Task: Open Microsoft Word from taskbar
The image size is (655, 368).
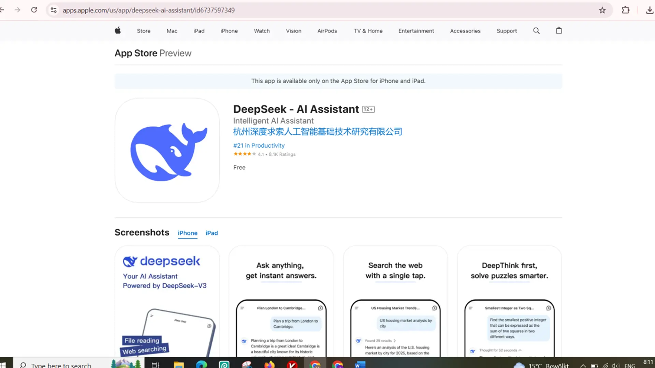Action: tap(360, 365)
